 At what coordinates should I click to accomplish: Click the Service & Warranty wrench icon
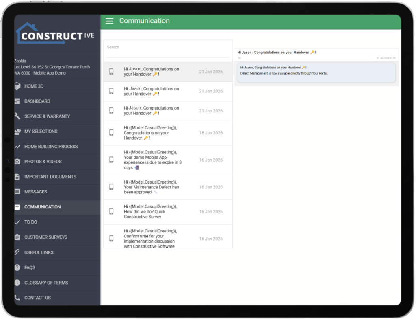pos(17,116)
